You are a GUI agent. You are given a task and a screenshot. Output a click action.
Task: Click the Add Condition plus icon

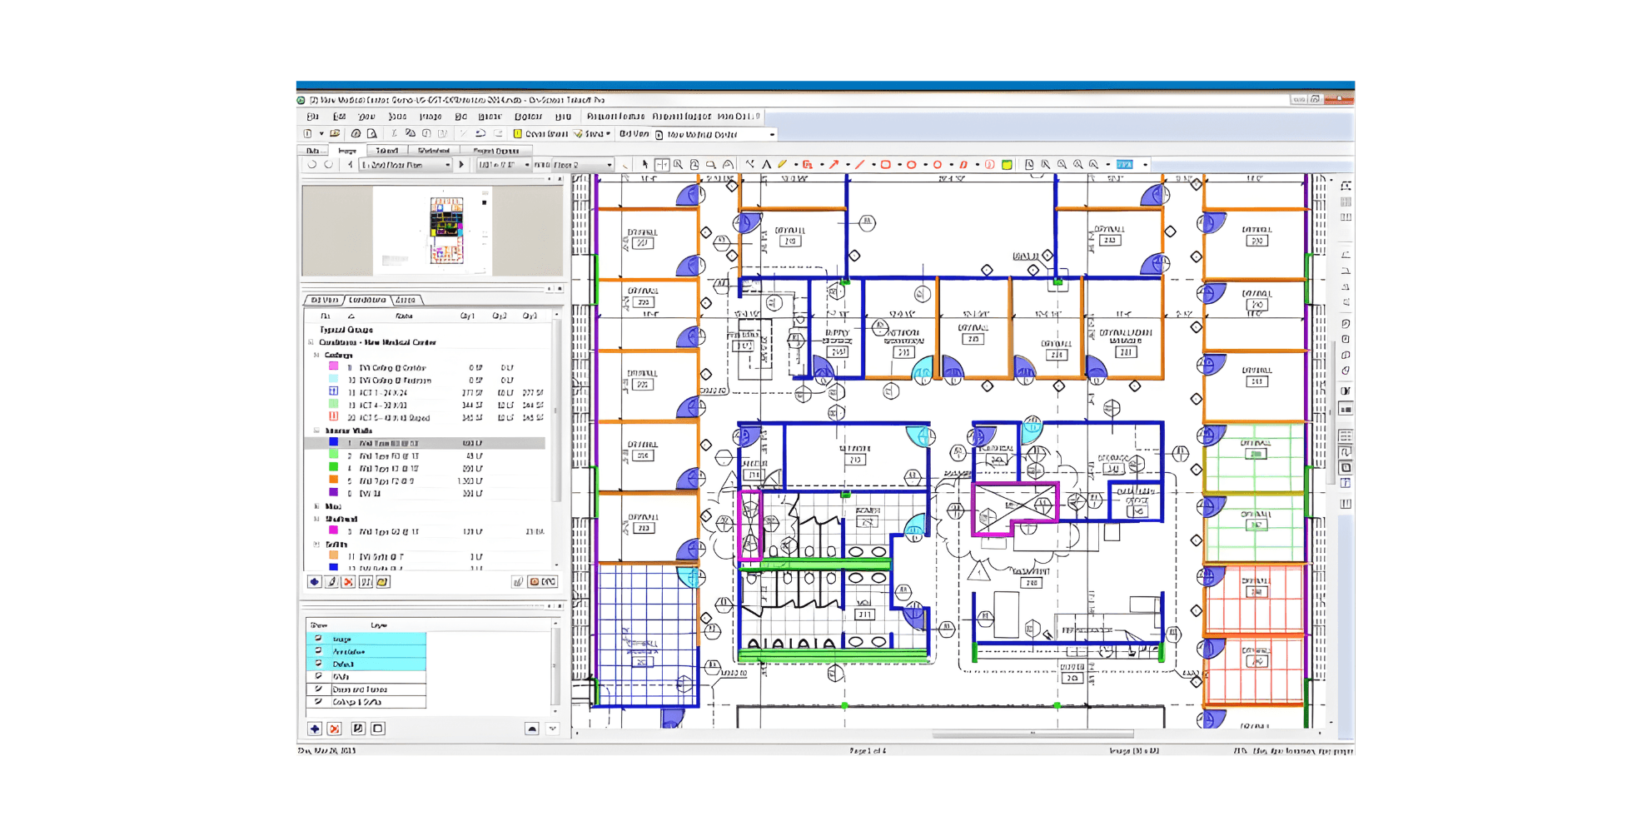click(x=315, y=581)
